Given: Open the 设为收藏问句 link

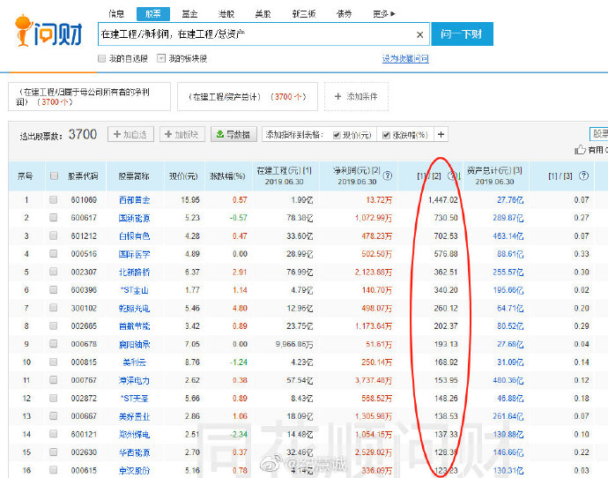Looking at the screenshot, I should tap(405, 58).
